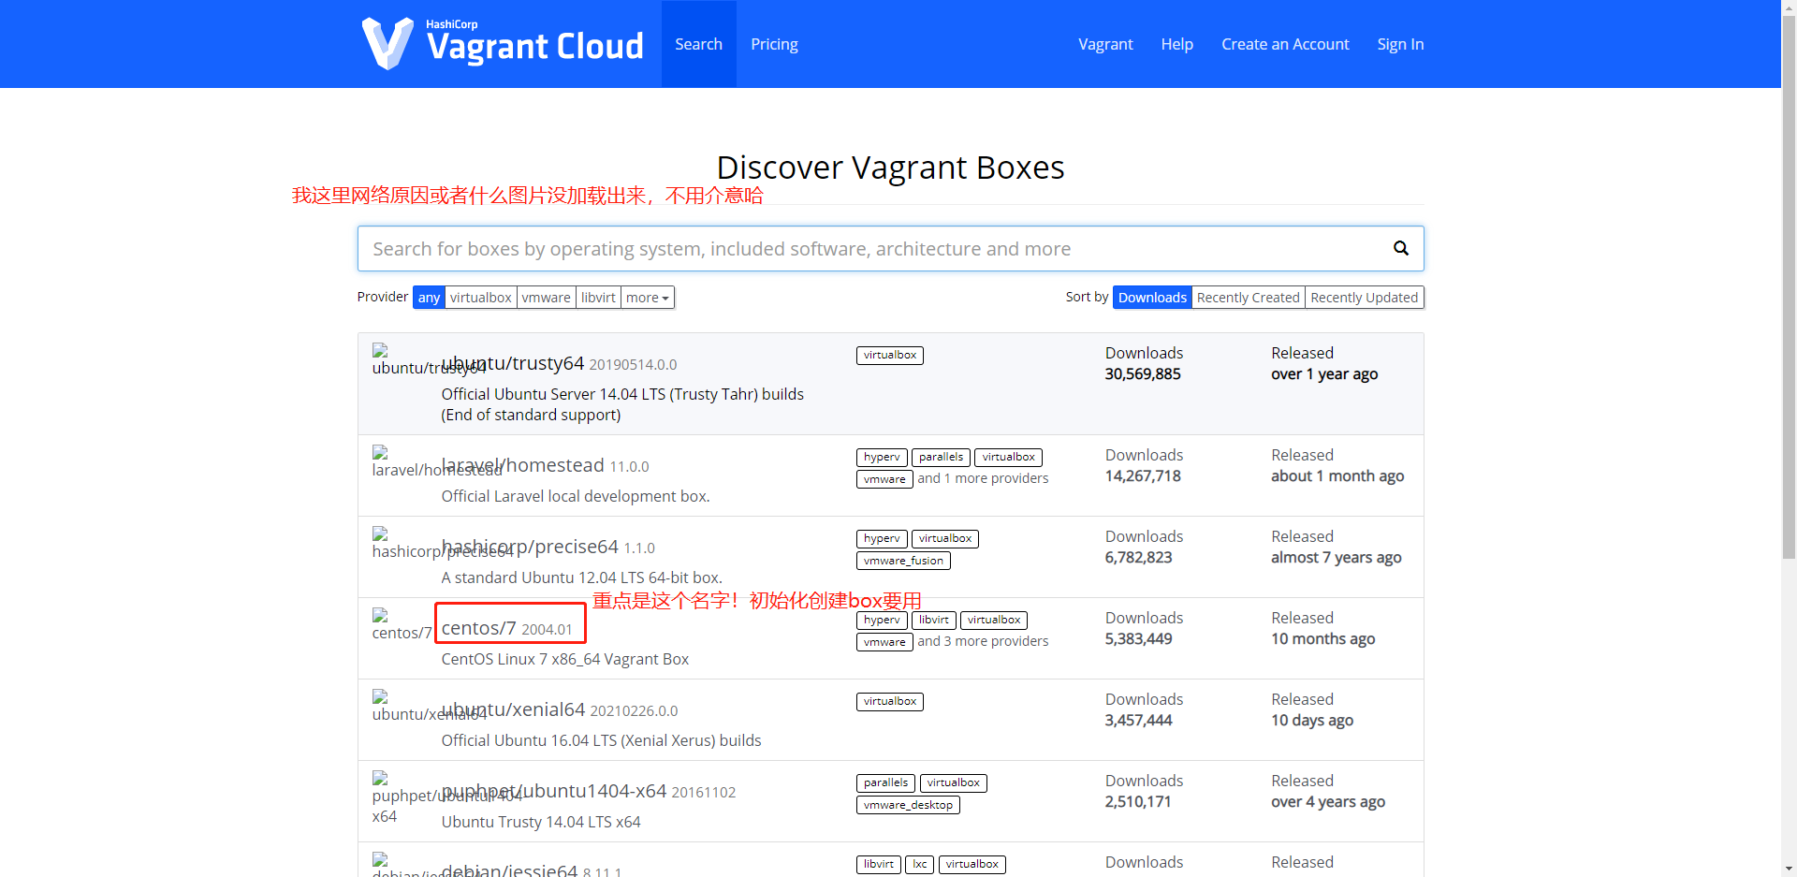
Task: Open the "more" providers dropdown
Action: pos(647,297)
